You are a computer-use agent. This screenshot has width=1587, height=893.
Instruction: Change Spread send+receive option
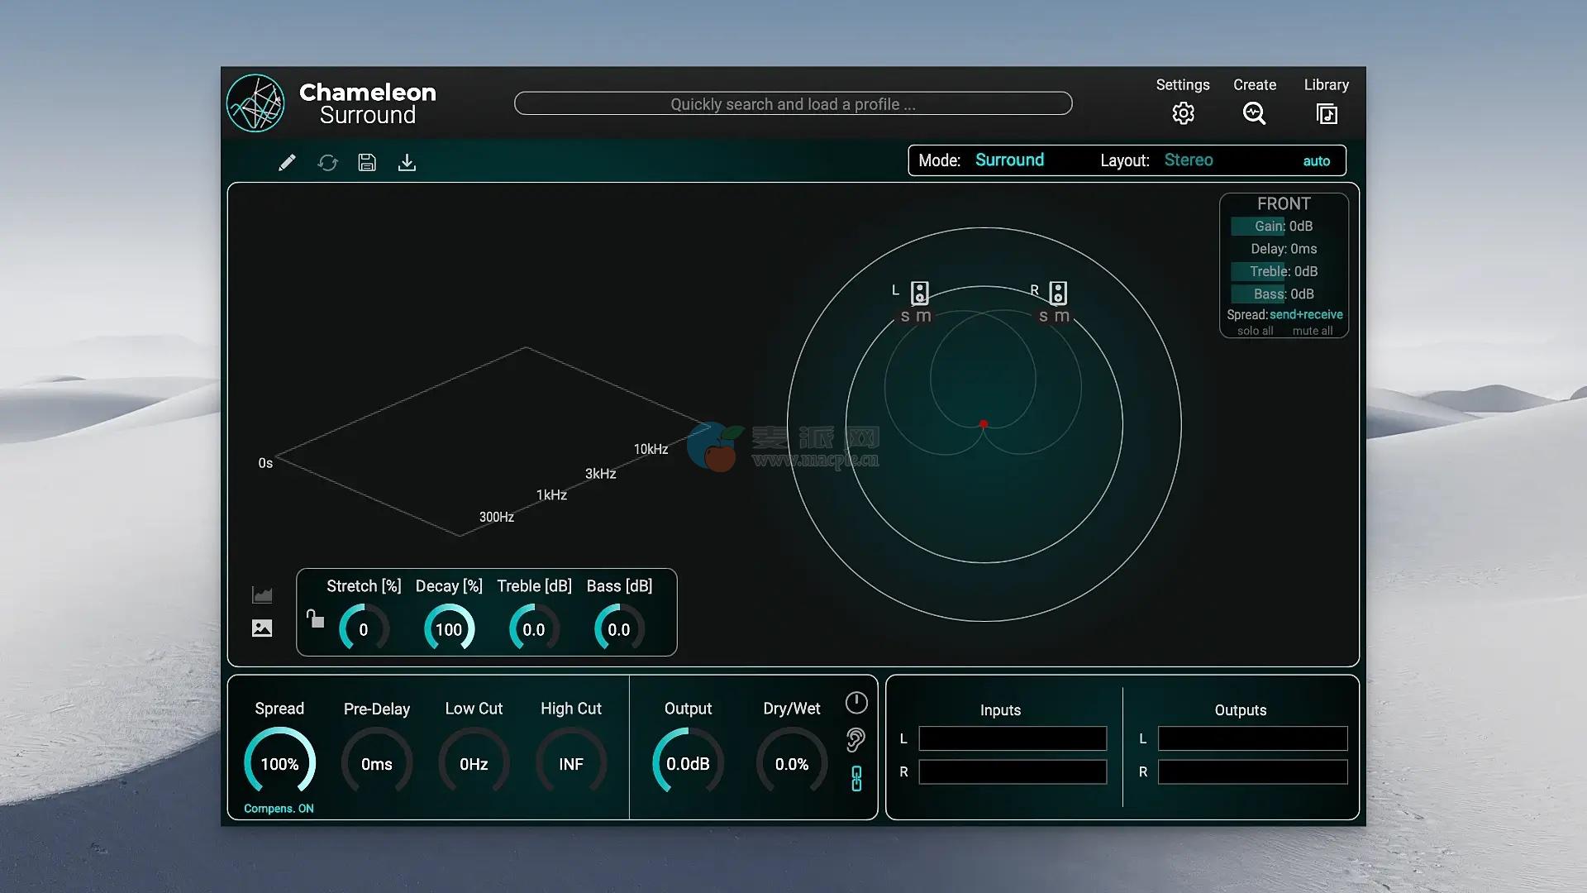point(1305,315)
